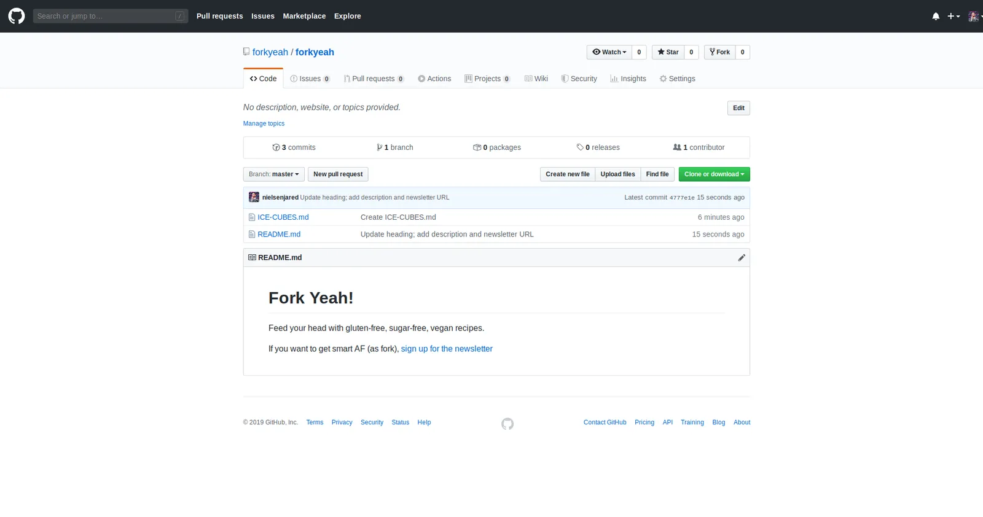This screenshot has width=983, height=517.
Task: Click the search or jump to field
Action: [x=111, y=16]
